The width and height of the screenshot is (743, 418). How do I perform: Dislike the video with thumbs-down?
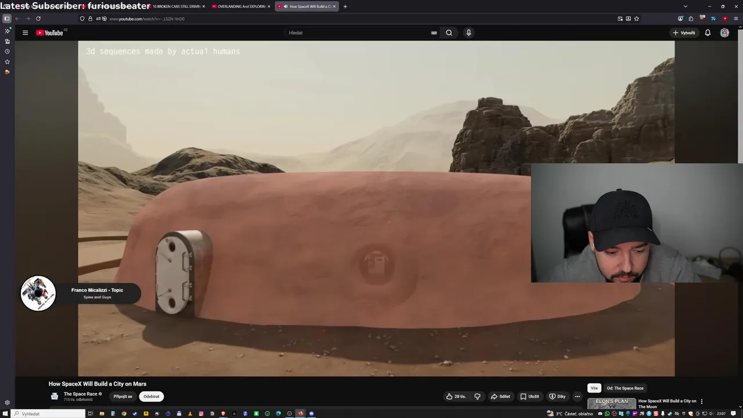point(477,397)
